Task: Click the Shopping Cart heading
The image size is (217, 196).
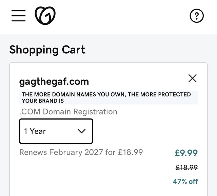Action: [47, 50]
